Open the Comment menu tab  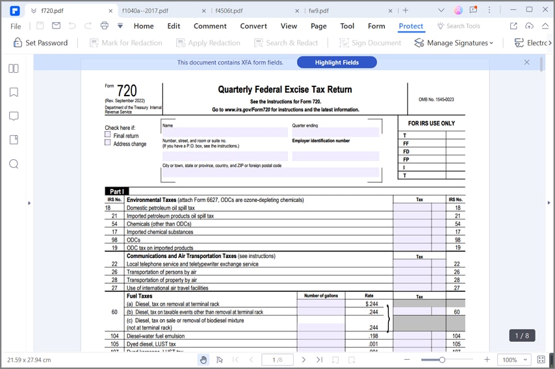(210, 26)
